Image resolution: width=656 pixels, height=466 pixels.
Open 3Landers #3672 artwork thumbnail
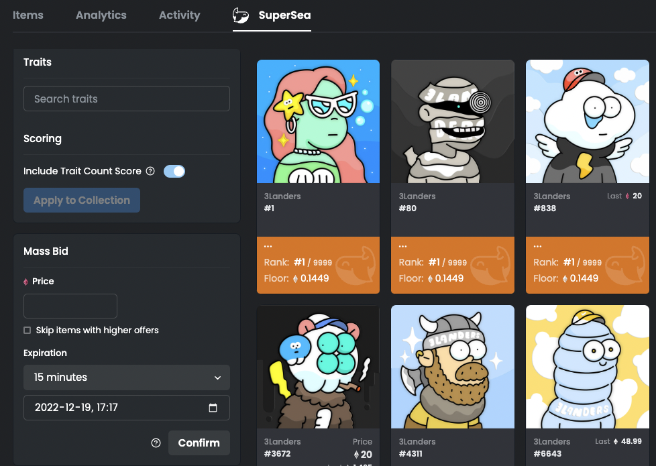tap(319, 367)
